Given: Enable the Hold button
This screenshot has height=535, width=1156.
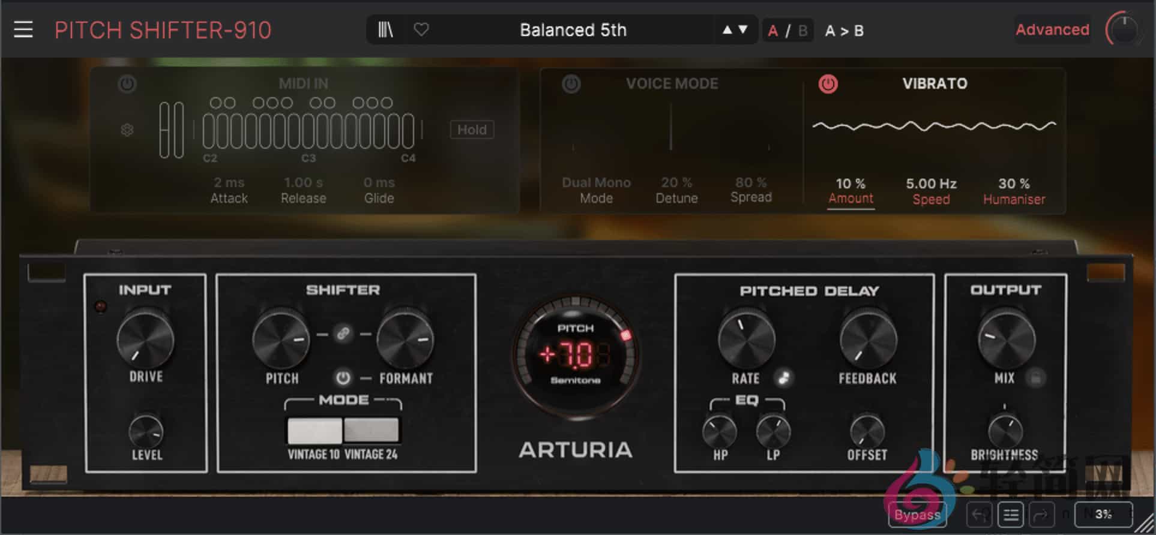Looking at the screenshot, I should coord(472,130).
